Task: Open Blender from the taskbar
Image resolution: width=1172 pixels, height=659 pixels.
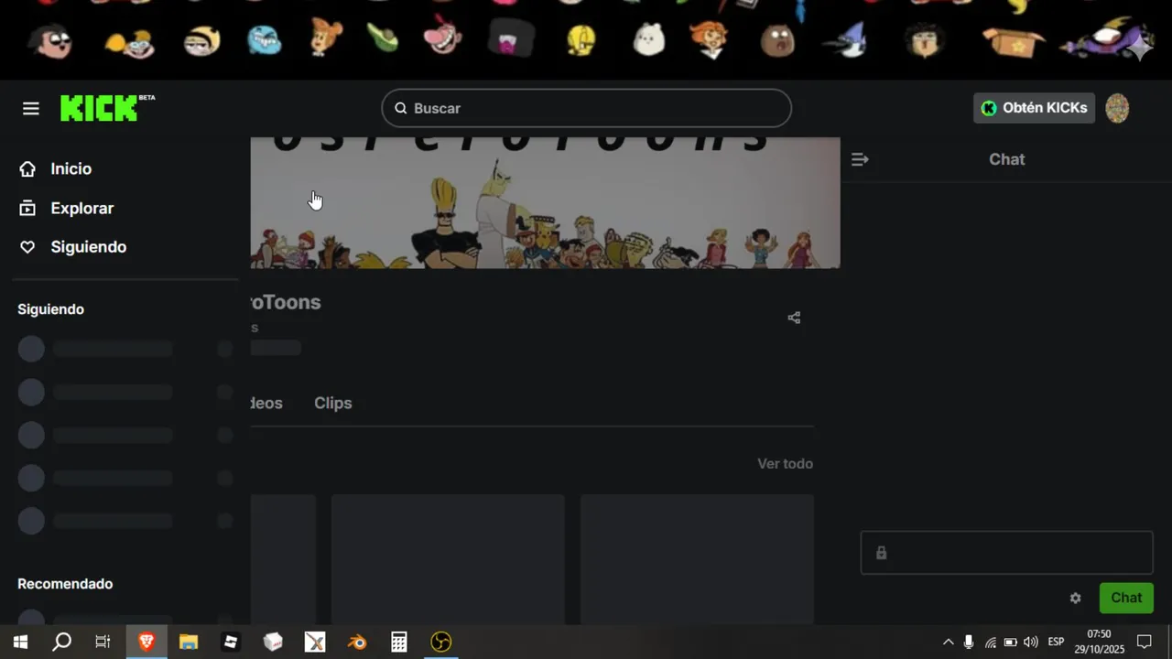Action: [357, 642]
